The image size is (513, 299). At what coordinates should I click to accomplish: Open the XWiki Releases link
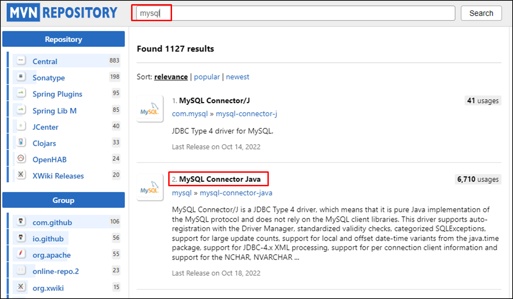[58, 176]
